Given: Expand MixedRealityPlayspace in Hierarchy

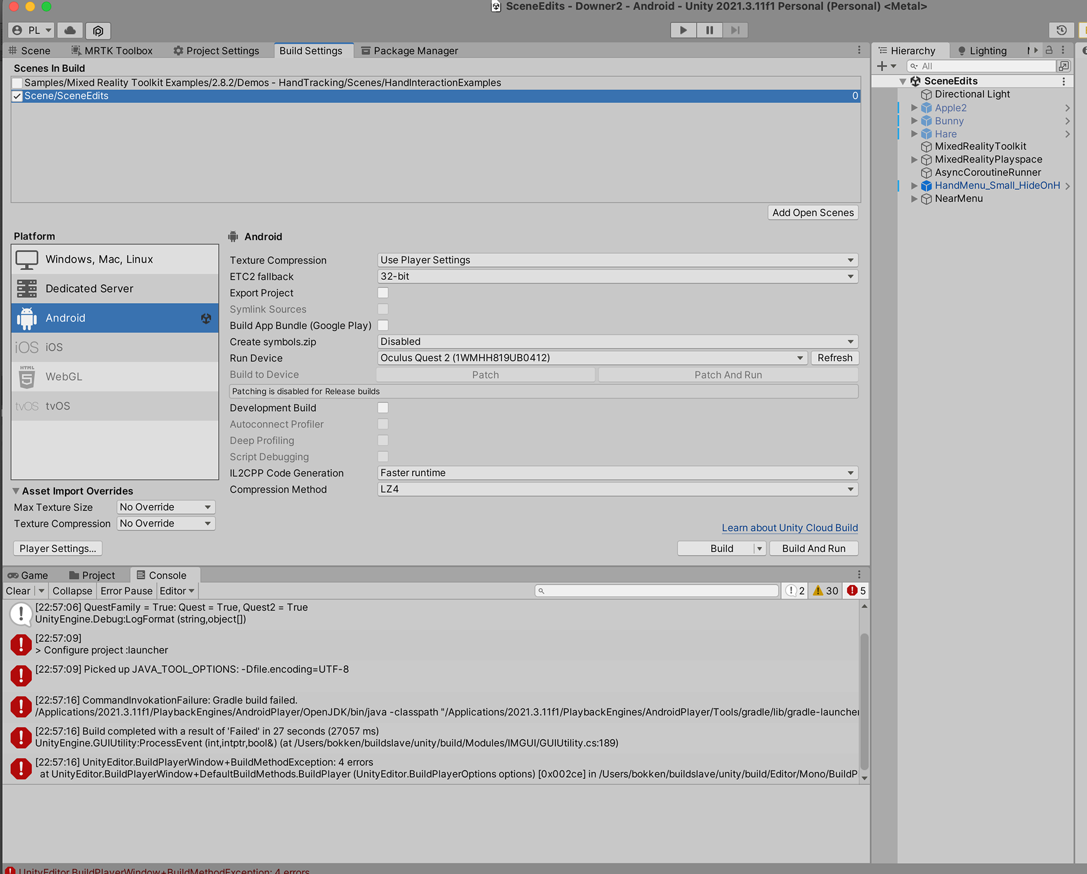Looking at the screenshot, I should coord(914,160).
